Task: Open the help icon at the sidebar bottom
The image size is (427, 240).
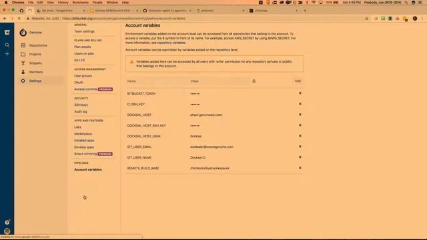Action: (x=7, y=222)
